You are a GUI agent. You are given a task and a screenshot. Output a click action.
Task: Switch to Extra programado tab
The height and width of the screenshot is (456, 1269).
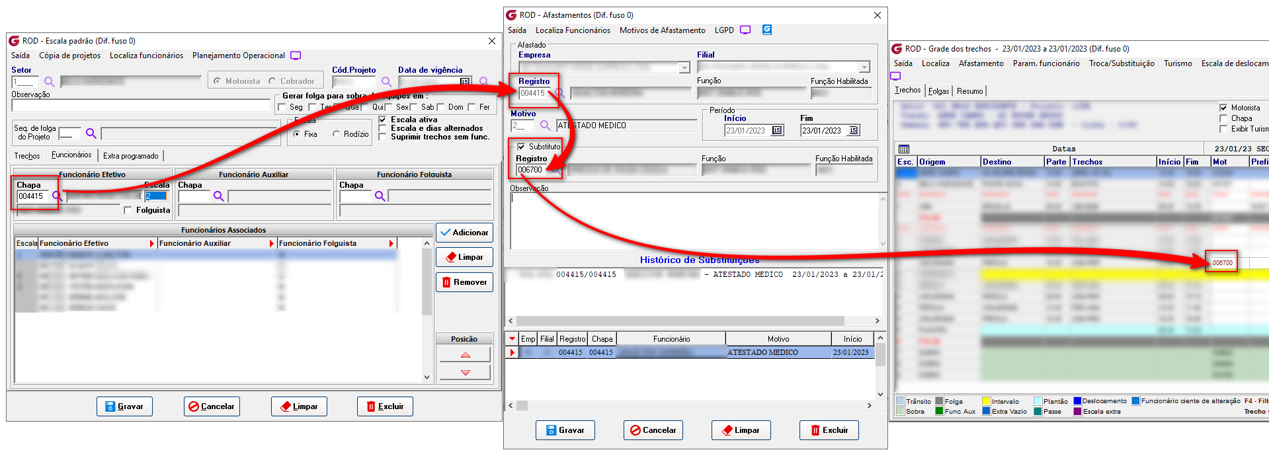point(131,156)
